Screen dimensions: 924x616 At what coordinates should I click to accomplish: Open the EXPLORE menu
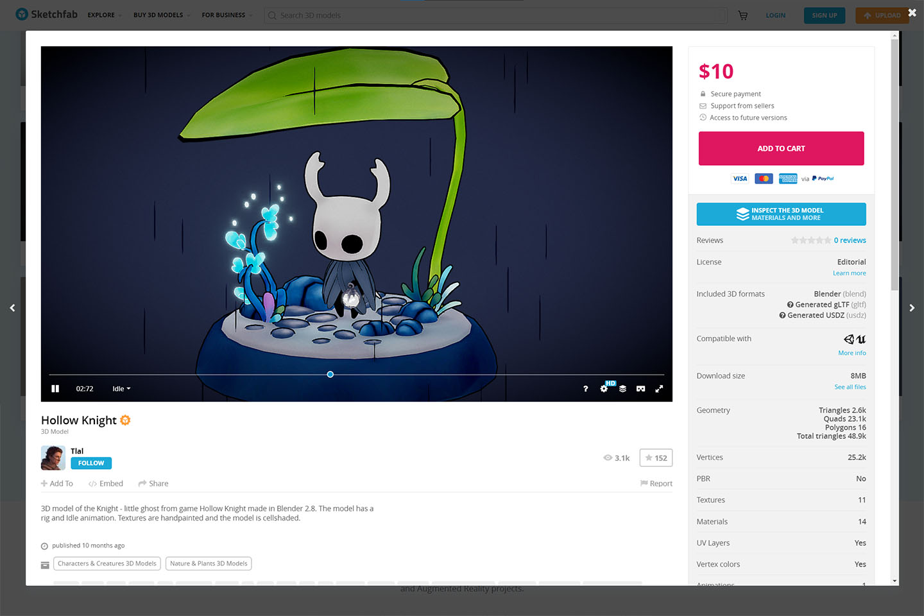105,15
